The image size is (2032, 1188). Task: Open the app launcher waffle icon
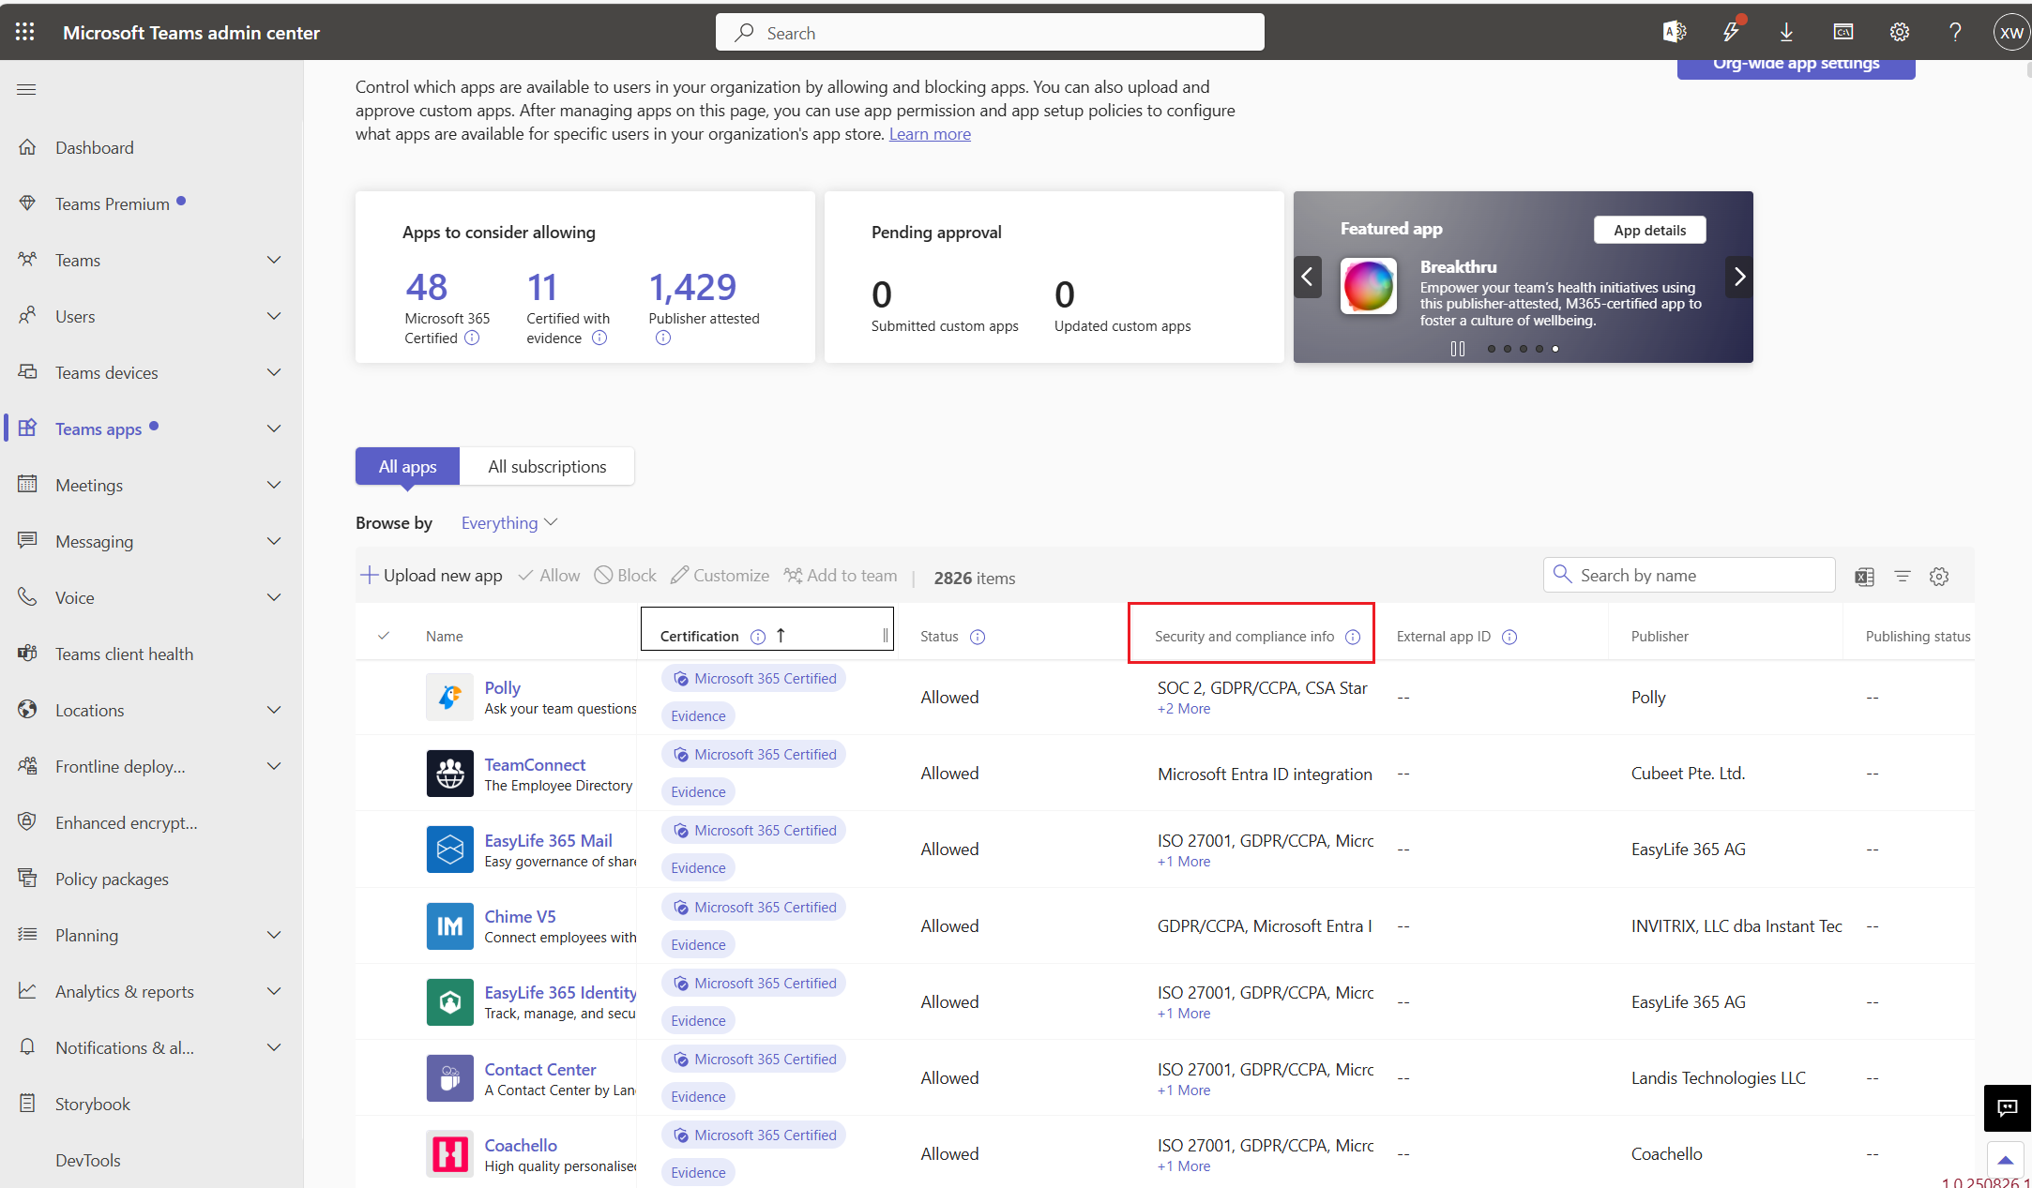24,31
